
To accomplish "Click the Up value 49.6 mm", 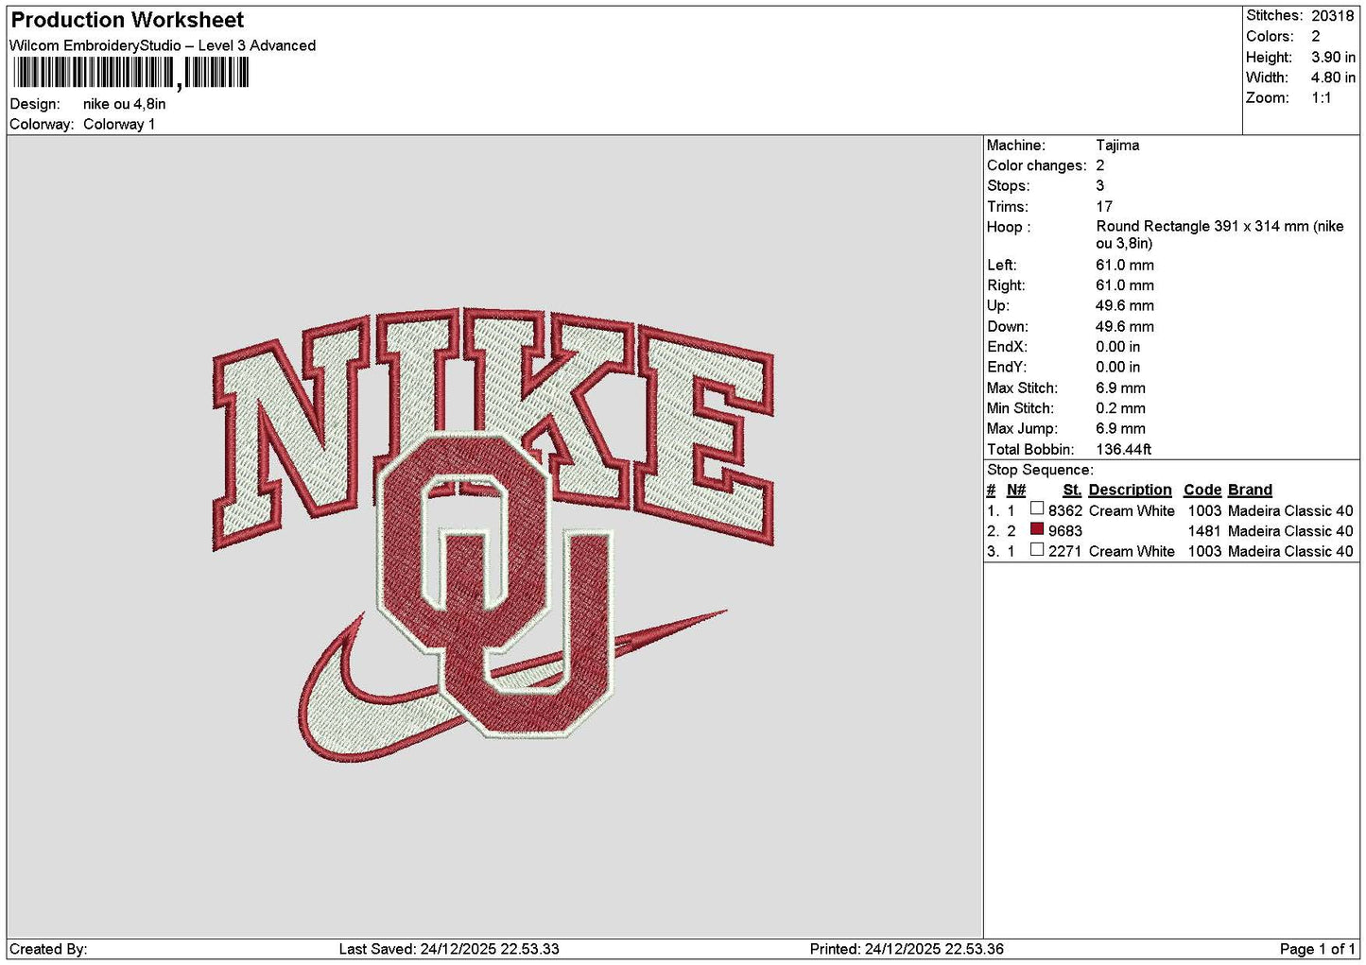I will (1125, 305).
